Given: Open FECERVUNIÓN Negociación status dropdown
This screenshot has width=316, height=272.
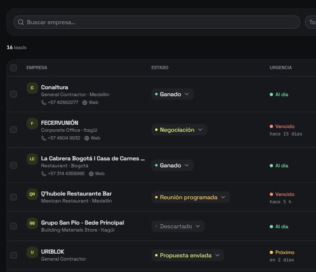Looking at the screenshot, I should pyautogui.click(x=179, y=130).
